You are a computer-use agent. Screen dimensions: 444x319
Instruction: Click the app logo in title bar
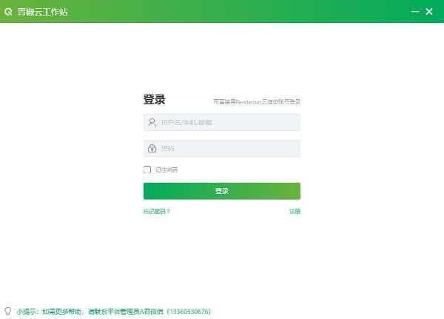click(x=8, y=12)
